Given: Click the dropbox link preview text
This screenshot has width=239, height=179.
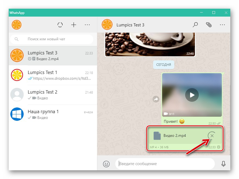Looking at the screenshot, I should tap(62, 78).
